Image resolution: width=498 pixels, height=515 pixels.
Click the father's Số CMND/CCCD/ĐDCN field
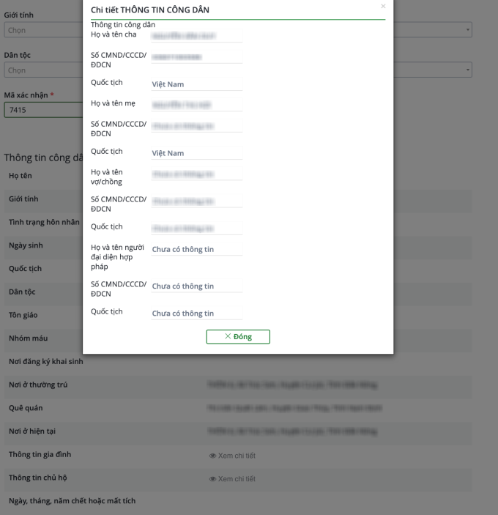196,57
